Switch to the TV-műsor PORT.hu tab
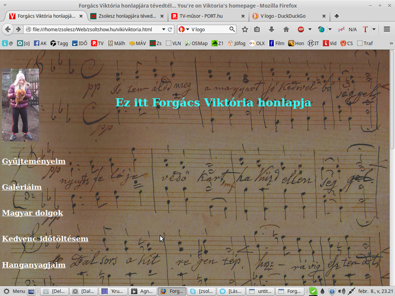The width and height of the screenshot is (395, 296). [208, 16]
